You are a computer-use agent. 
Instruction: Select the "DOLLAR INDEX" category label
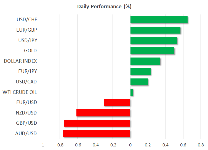pyautogui.click(x=20, y=61)
